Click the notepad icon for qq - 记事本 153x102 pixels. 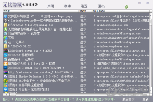5,42
